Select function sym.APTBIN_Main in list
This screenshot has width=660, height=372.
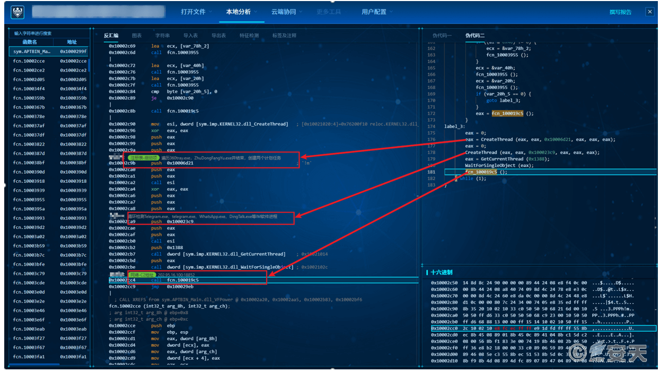click(32, 51)
